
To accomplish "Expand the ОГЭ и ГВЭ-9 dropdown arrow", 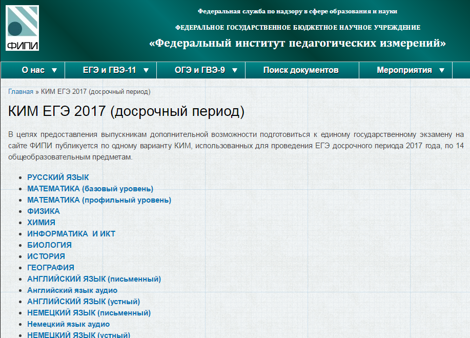I will pos(235,70).
